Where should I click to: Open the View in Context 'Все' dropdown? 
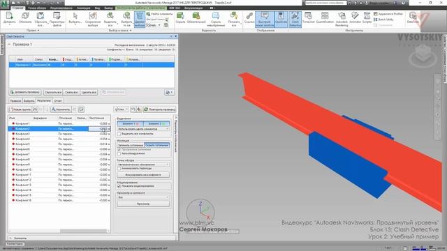[x=143, y=197]
